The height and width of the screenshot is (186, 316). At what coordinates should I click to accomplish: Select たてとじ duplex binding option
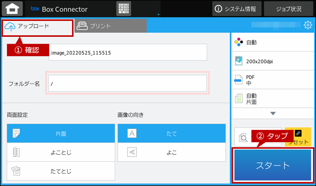(x=61, y=171)
